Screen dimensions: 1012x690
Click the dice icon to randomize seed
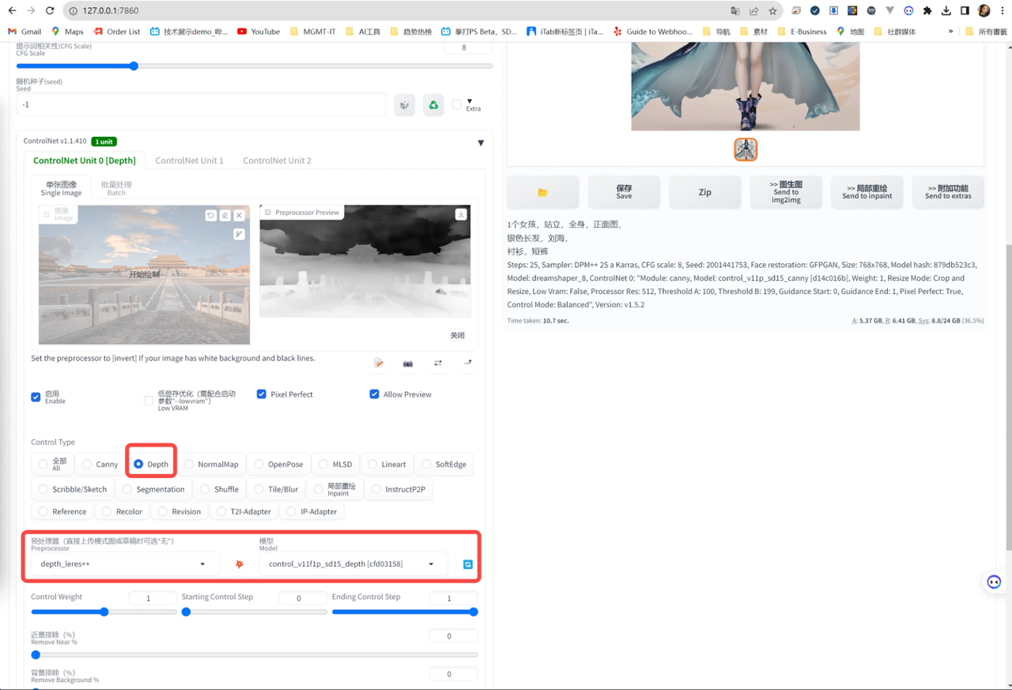pos(404,105)
